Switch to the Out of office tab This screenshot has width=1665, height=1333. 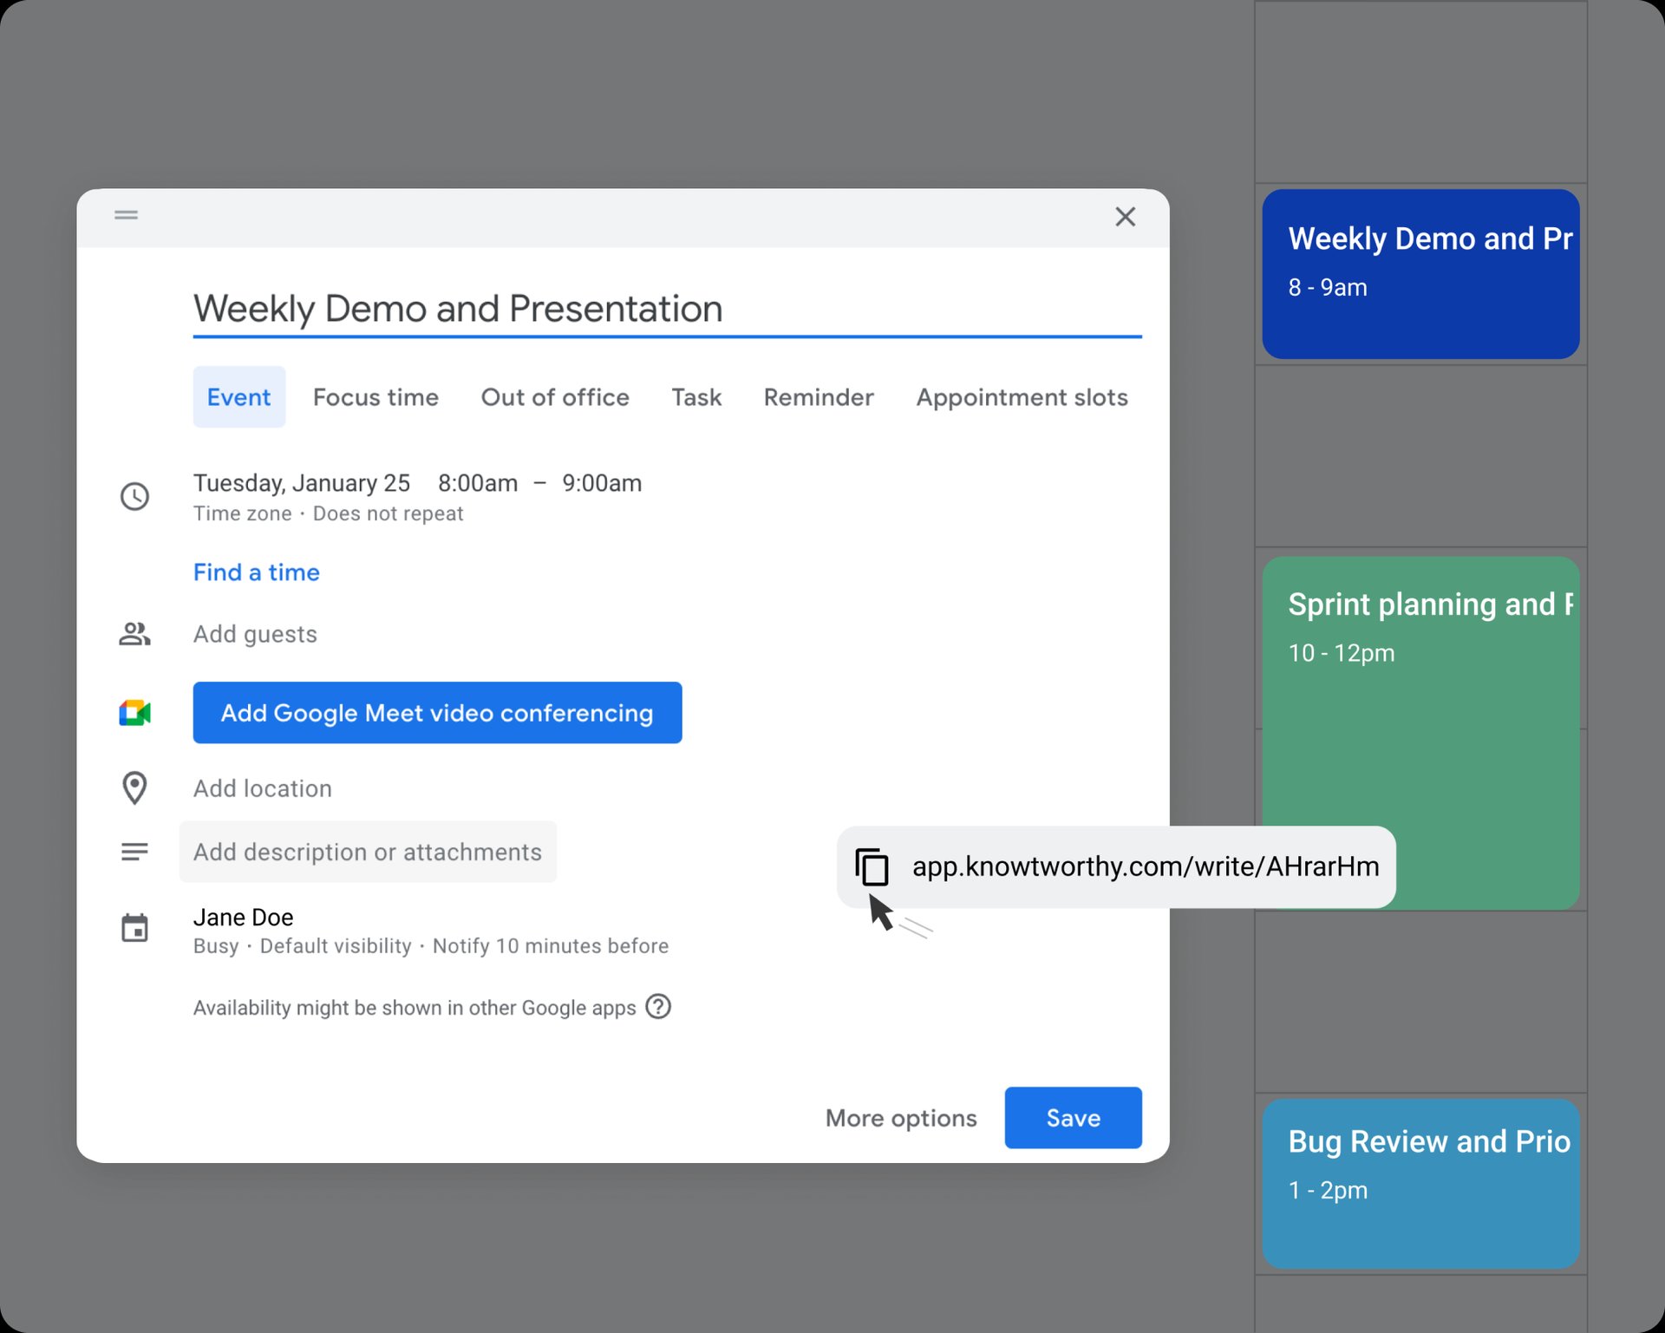555,397
